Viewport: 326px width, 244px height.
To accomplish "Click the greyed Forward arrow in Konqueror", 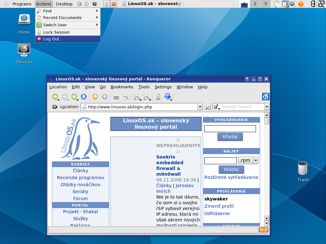I will pos(65,97).
